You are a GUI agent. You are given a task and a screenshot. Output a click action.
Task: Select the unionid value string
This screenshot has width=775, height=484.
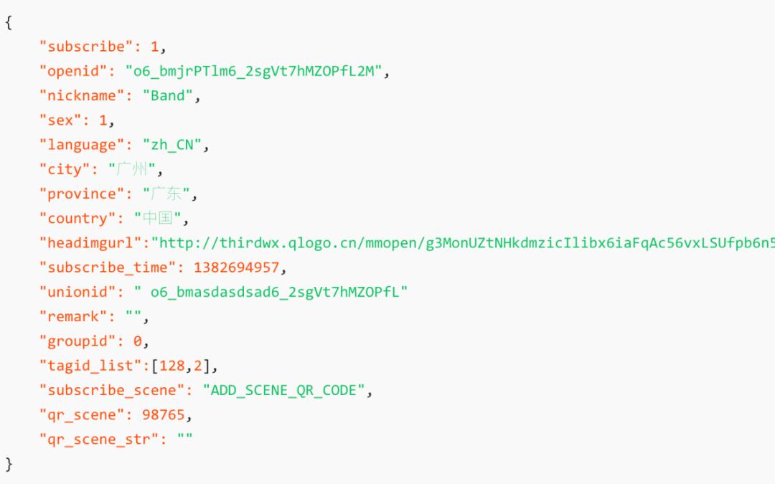(x=271, y=292)
